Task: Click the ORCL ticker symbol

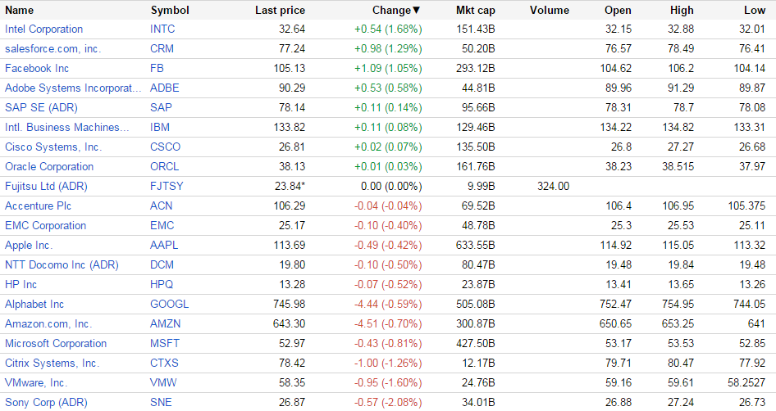Action: [164, 166]
